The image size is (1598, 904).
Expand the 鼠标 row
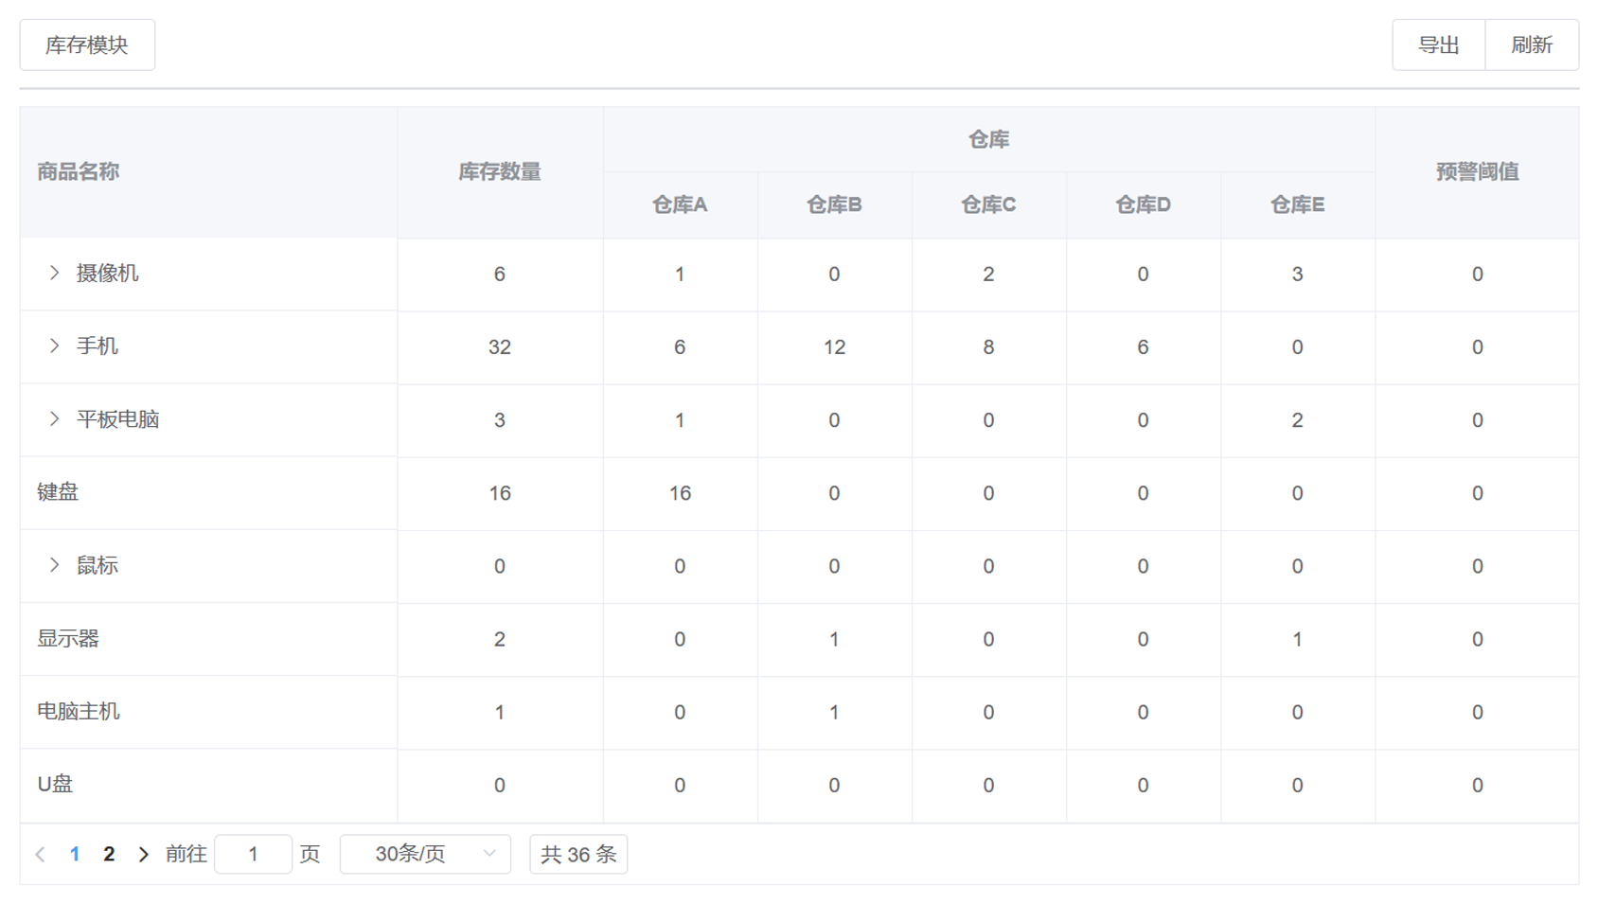coord(54,565)
